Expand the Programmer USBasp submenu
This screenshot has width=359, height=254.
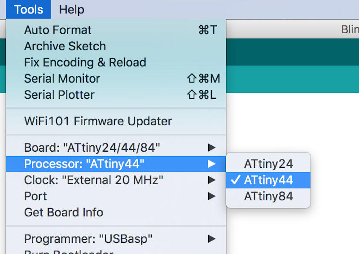point(88,239)
